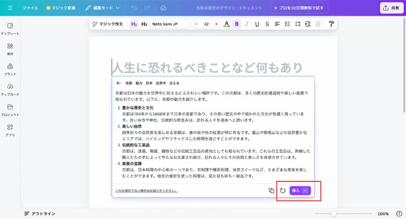Screen dimensions: 406x219
Task: Click the copy generated text icon
Action: [x=272, y=191]
